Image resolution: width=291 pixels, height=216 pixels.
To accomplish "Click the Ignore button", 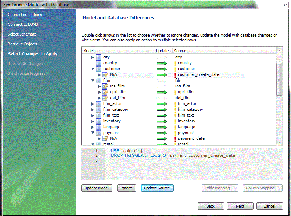I will point(126,188).
